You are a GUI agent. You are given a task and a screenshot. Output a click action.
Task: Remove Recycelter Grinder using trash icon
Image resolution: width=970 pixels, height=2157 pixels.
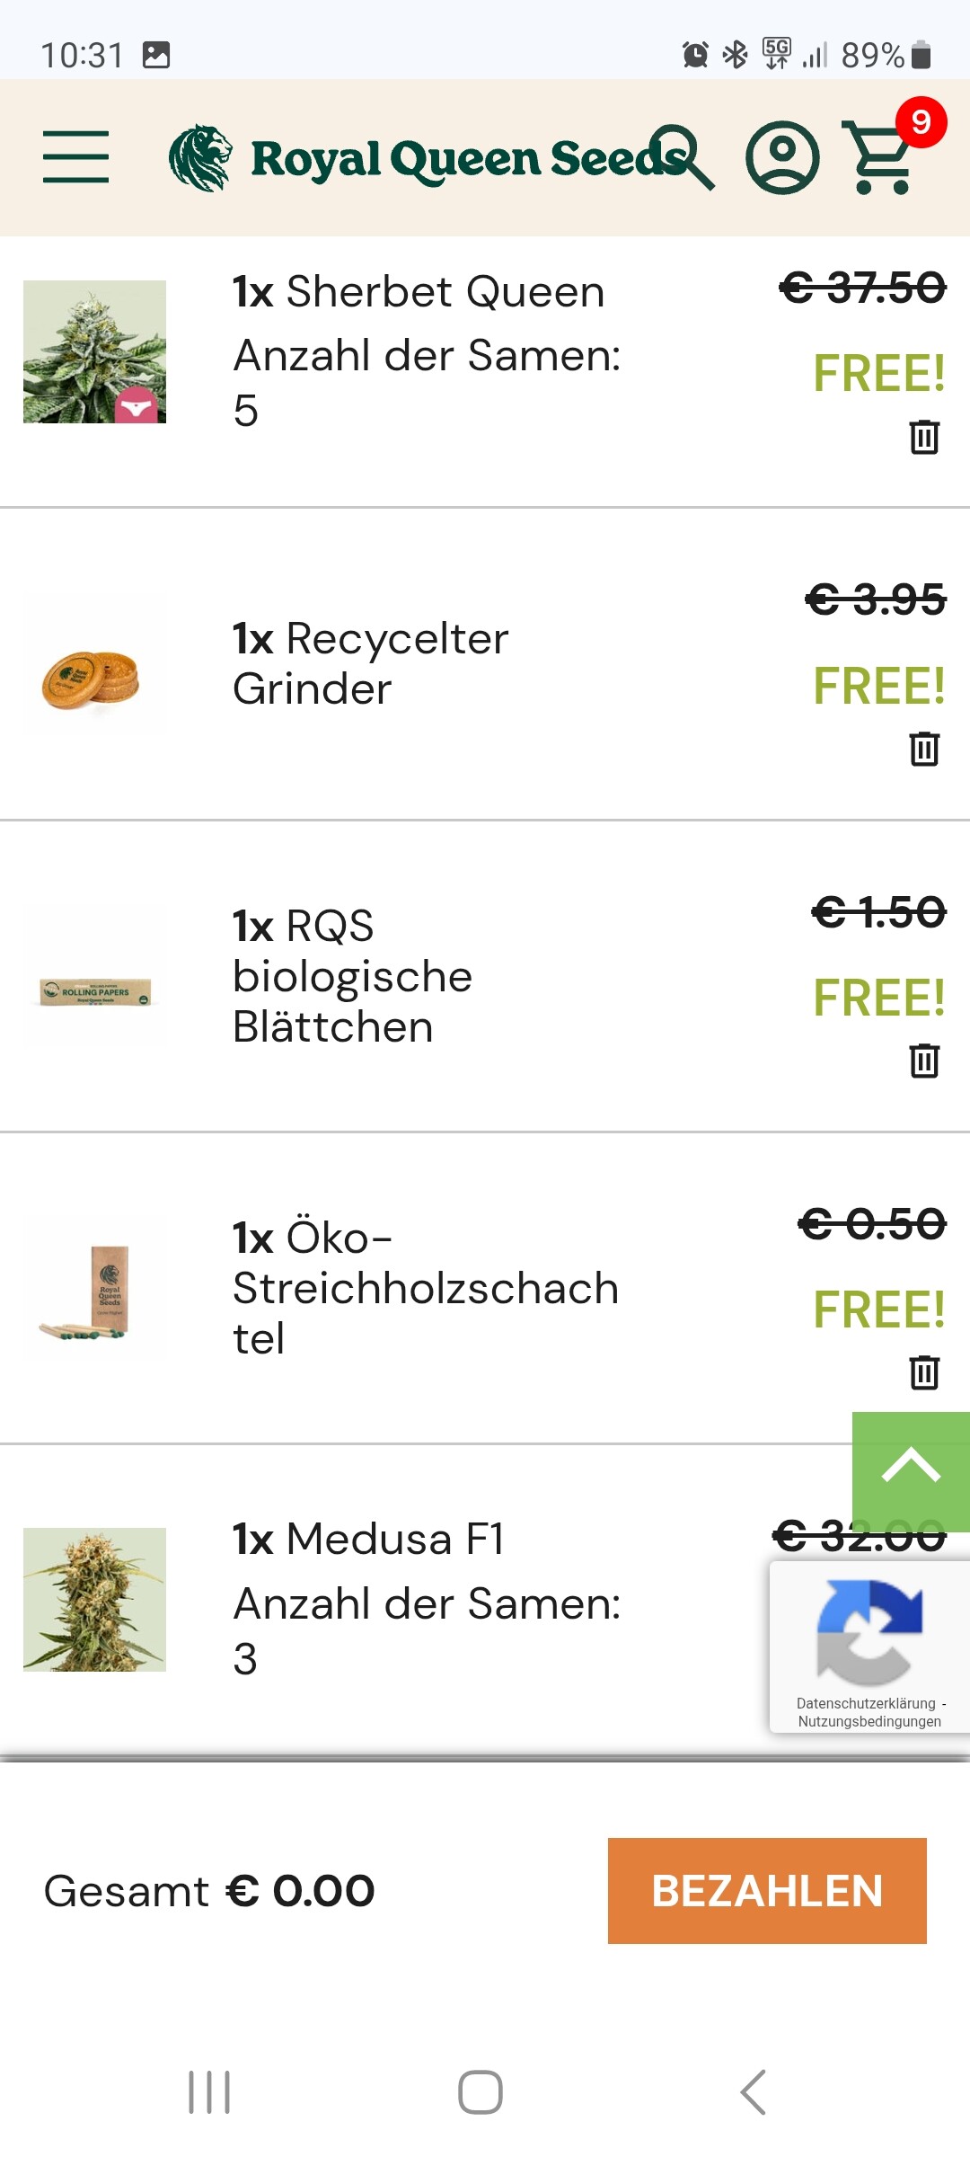tap(924, 749)
